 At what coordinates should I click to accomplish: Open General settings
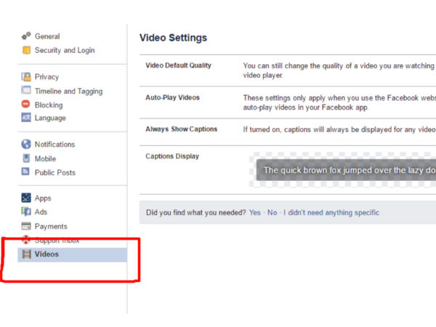point(47,36)
